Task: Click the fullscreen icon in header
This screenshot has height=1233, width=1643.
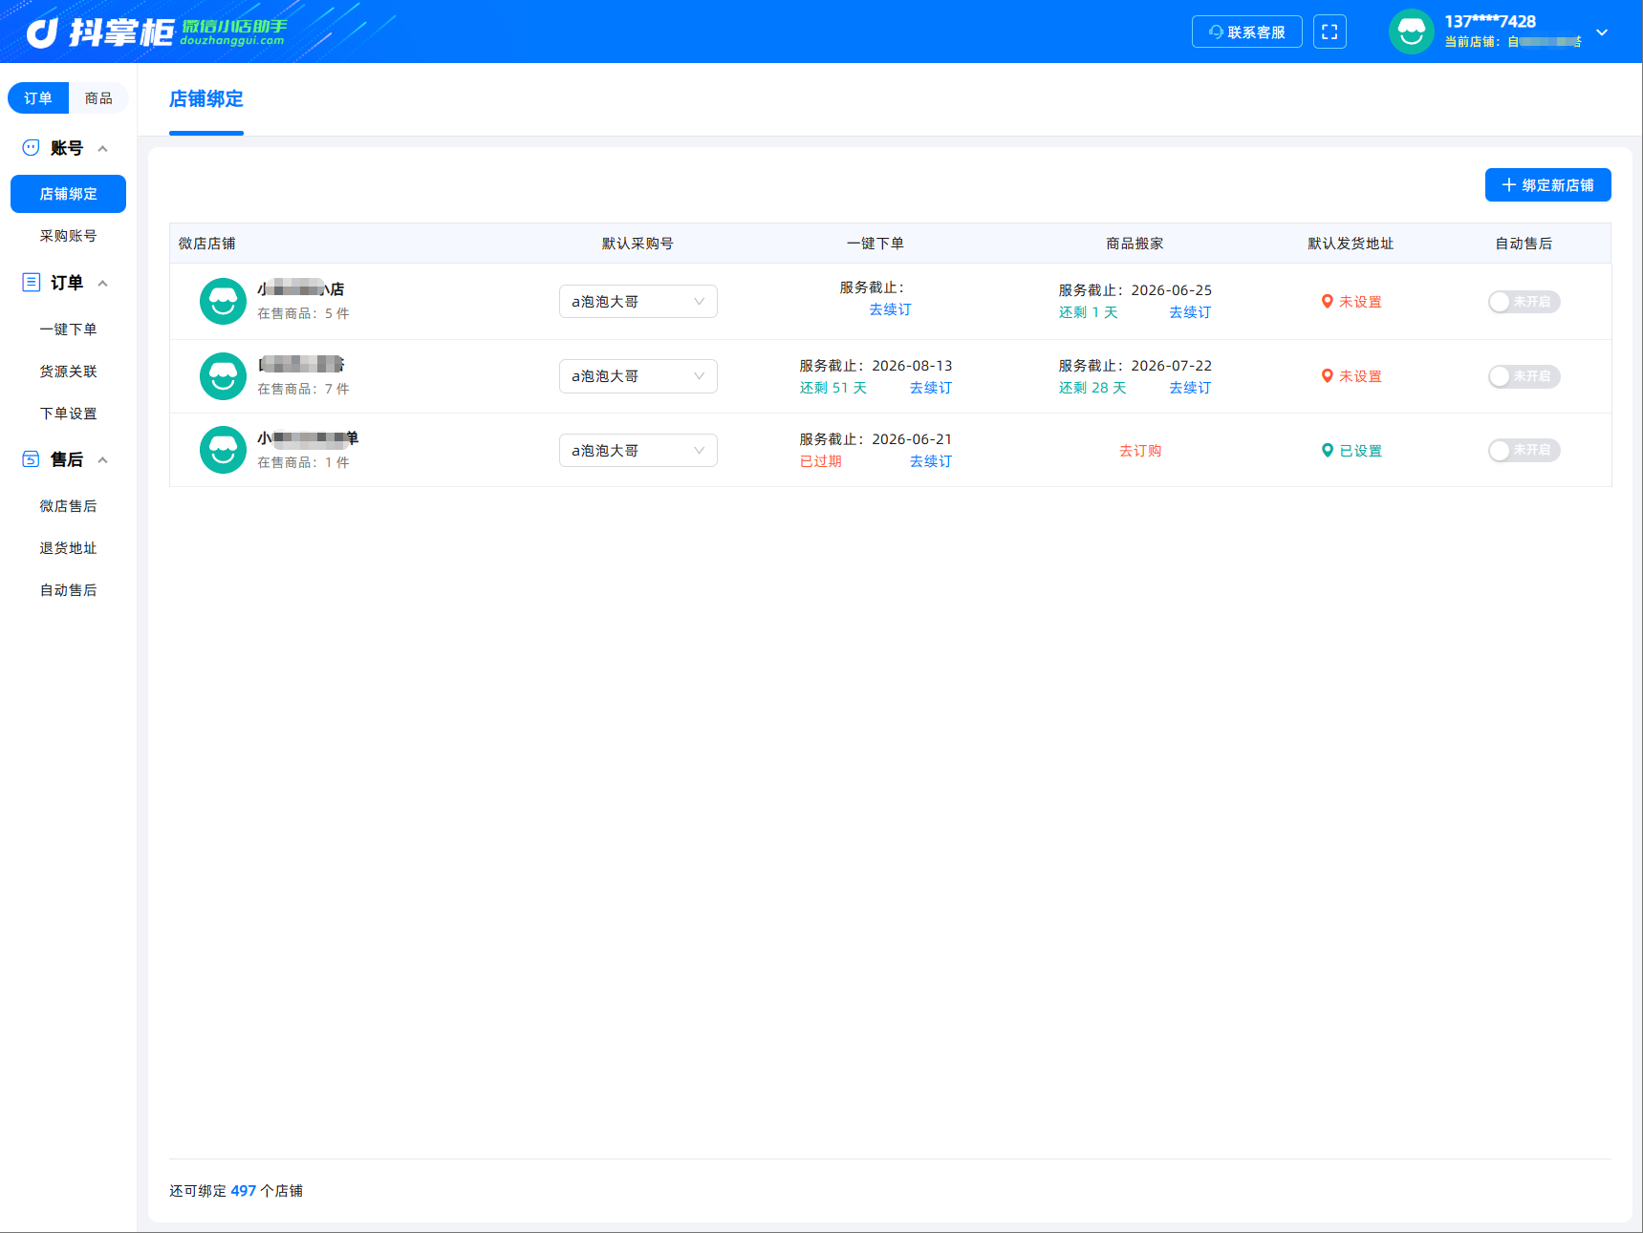Action: [1330, 32]
